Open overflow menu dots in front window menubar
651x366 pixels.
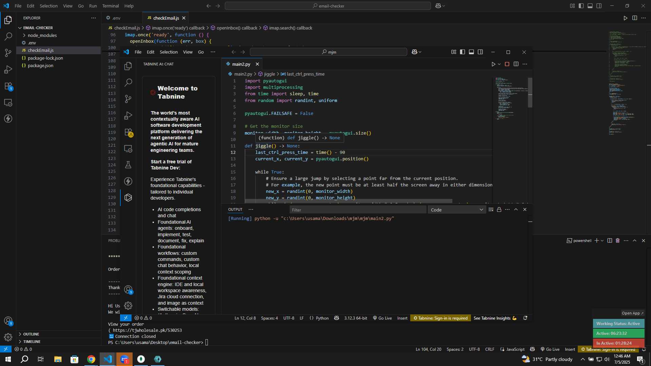pyautogui.click(x=213, y=52)
